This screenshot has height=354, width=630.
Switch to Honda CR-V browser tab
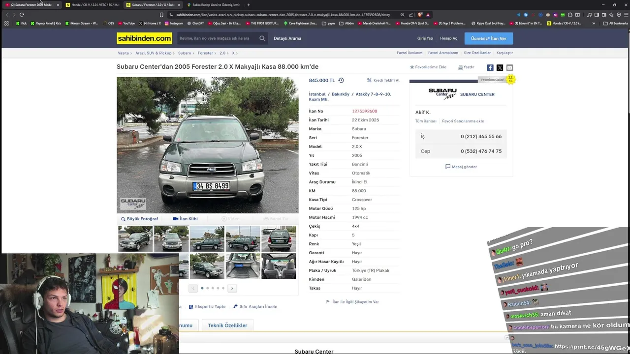pos(92,5)
